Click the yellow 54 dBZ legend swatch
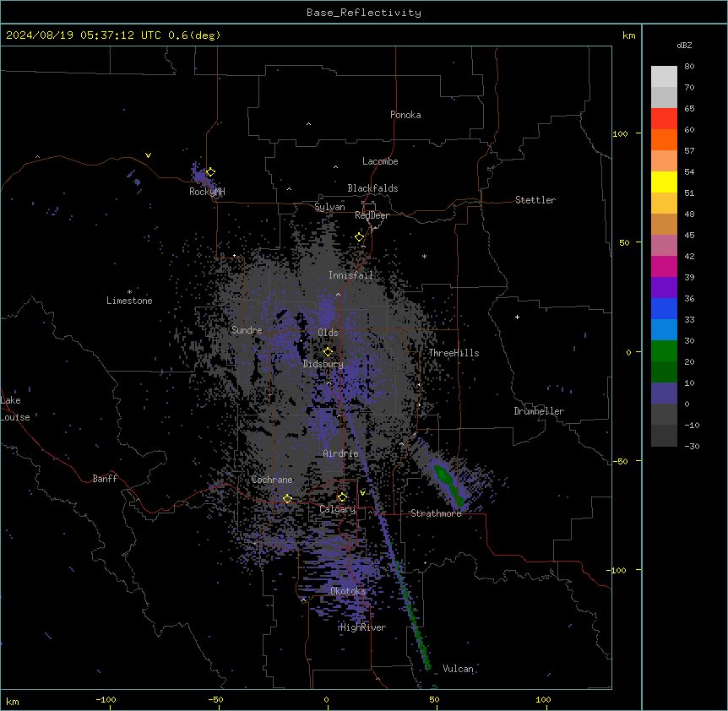The height and width of the screenshot is (711, 728). [664, 182]
